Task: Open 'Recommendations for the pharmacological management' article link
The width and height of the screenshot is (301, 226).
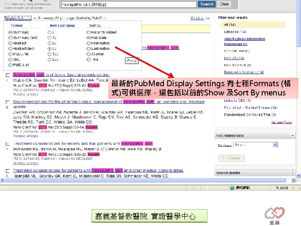Action: tap(109, 102)
